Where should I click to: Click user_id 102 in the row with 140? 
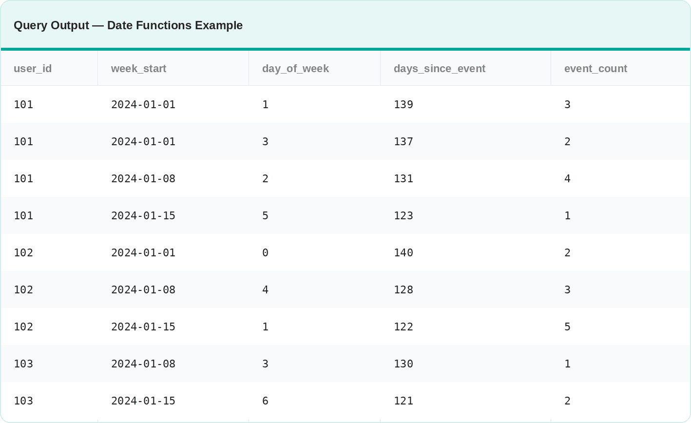(x=23, y=252)
